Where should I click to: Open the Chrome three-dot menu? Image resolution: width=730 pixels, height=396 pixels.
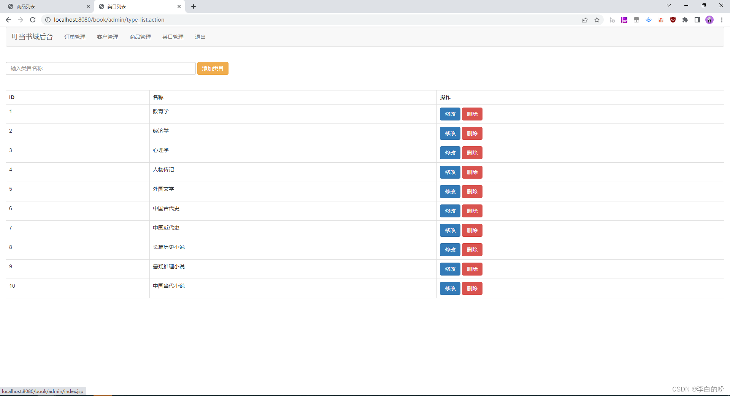[722, 20]
